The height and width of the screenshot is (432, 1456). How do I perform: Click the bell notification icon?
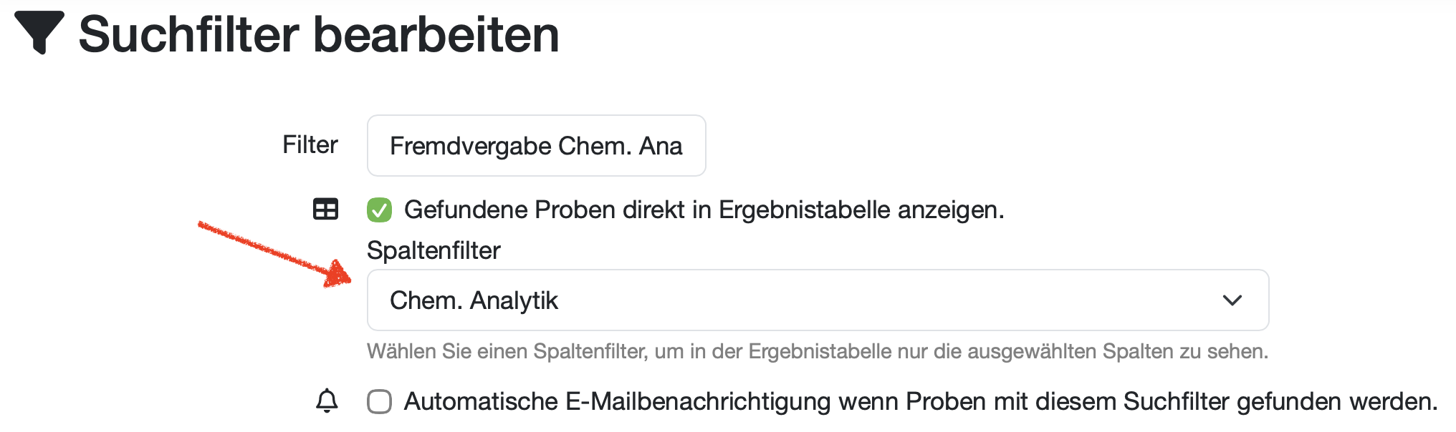[327, 401]
